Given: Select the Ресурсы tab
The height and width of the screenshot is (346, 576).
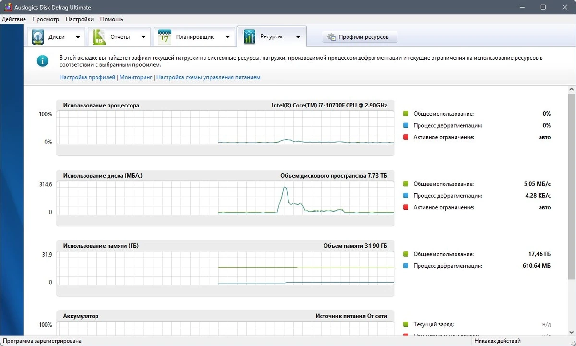Looking at the screenshot, I should (271, 36).
